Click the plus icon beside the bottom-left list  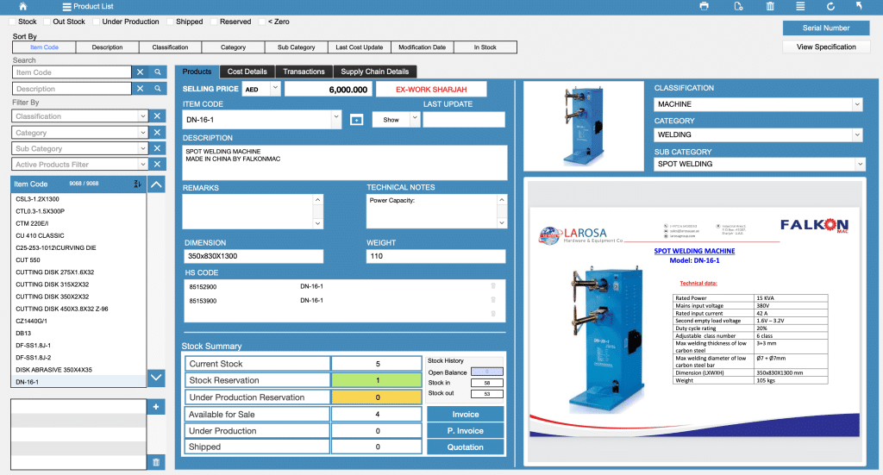[x=156, y=407]
